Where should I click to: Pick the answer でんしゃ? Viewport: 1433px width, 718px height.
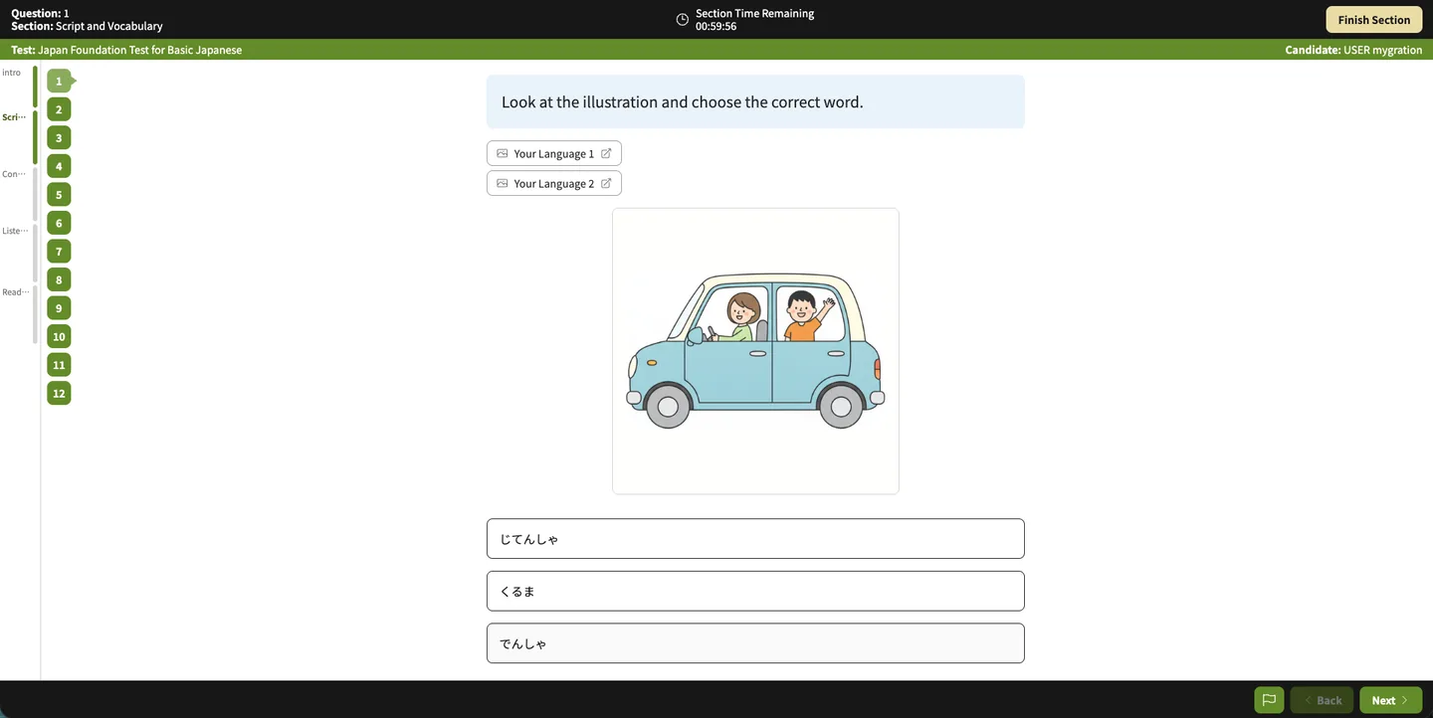(x=755, y=643)
